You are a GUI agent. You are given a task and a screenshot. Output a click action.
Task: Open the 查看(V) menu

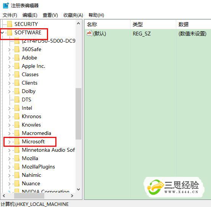[50, 15]
